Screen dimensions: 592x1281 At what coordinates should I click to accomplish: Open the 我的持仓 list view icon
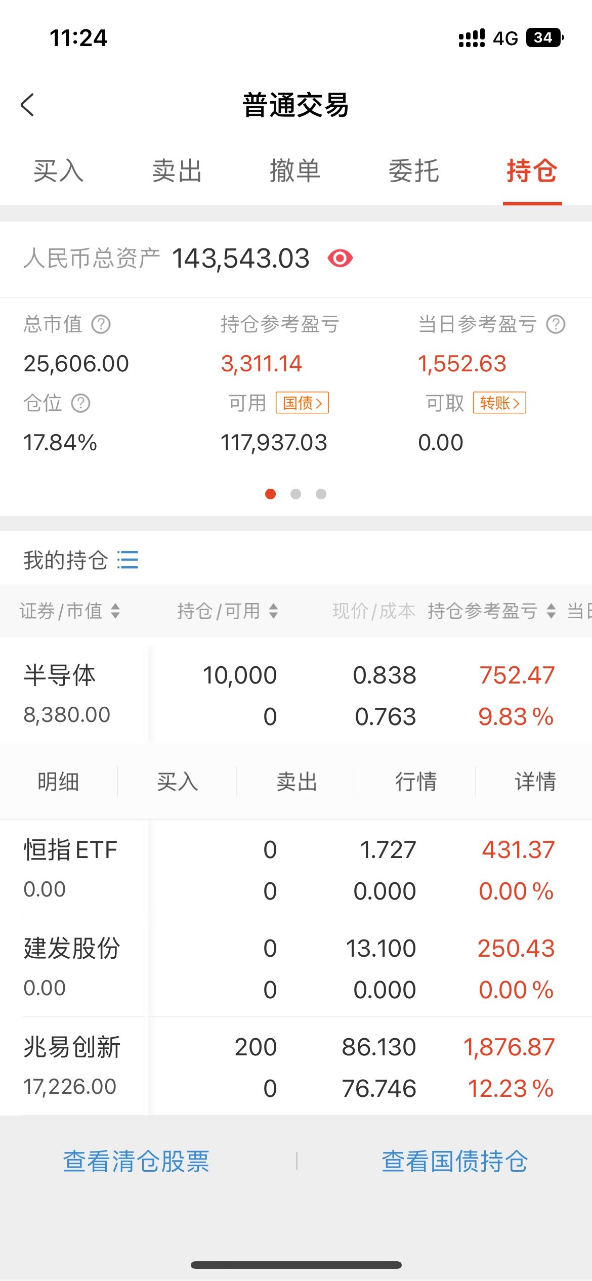coord(128,560)
